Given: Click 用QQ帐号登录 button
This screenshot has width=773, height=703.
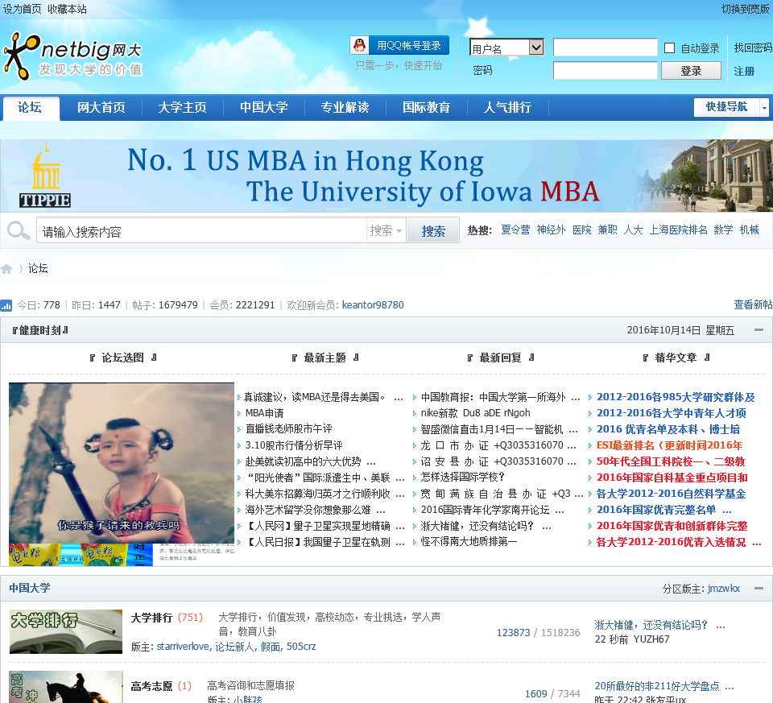Looking at the screenshot, I should 399,45.
